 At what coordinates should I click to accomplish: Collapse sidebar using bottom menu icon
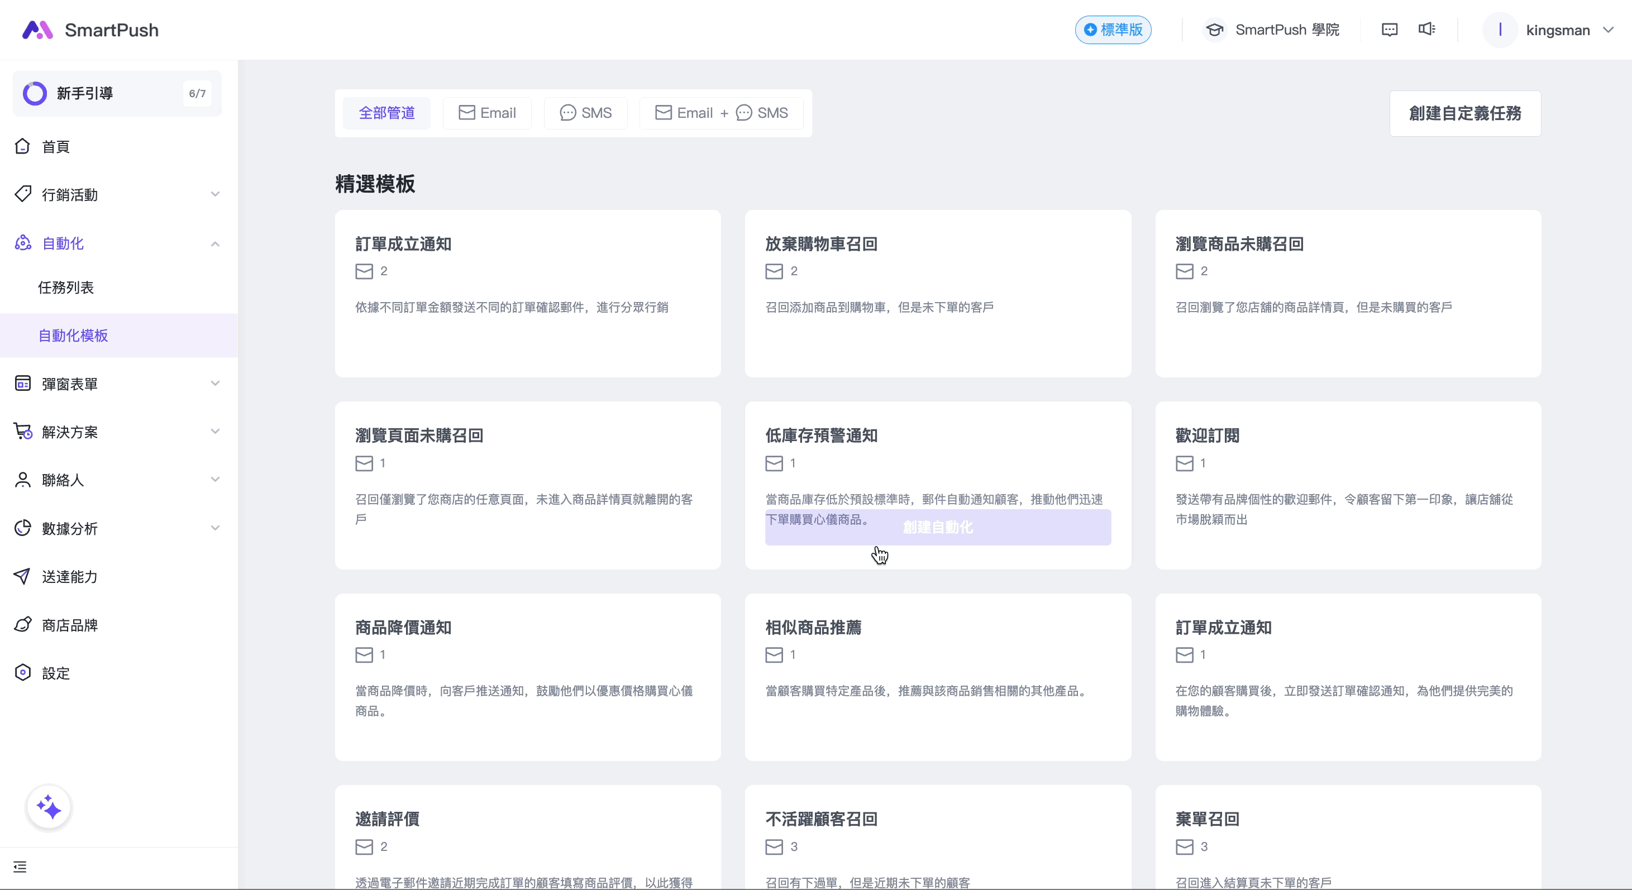[20, 867]
